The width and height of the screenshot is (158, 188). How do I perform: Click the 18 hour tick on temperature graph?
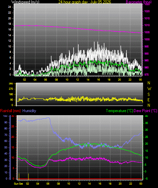(x=110, y=184)
